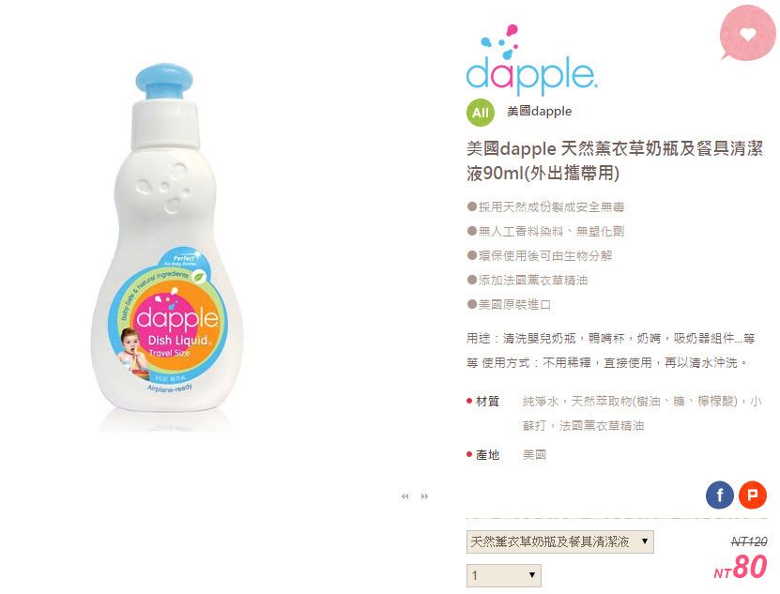Screen dimensions: 780x594
Task: Click the green All category badge
Action: click(x=480, y=113)
